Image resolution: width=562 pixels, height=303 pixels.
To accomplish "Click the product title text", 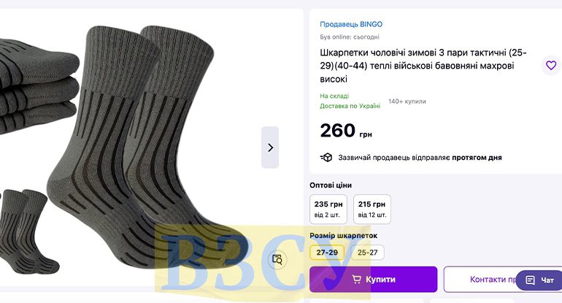I will click(x=423, y=66).
